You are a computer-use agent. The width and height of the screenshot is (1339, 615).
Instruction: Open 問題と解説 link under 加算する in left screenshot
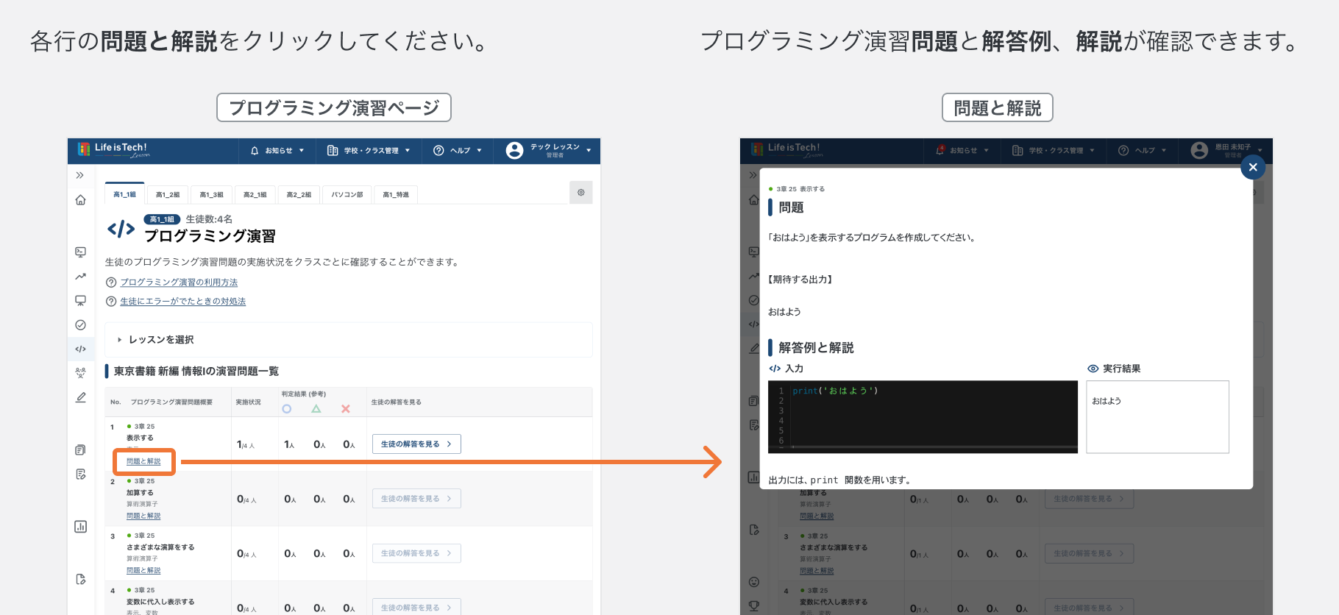tap(143, 516)
